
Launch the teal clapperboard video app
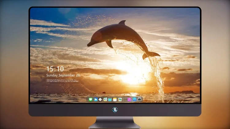110,99
